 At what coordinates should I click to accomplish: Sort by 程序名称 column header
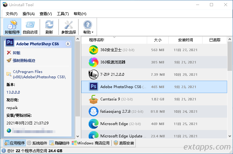[x=114, y=40]
